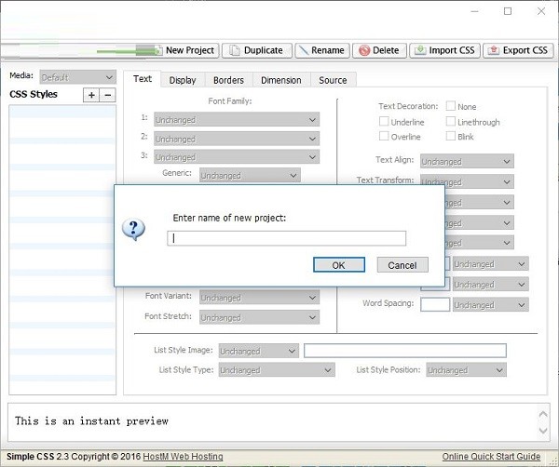Switch to the Borders tab
Image resolution: width=559 pixels, height=467 pixels.
tap(228, 80)
